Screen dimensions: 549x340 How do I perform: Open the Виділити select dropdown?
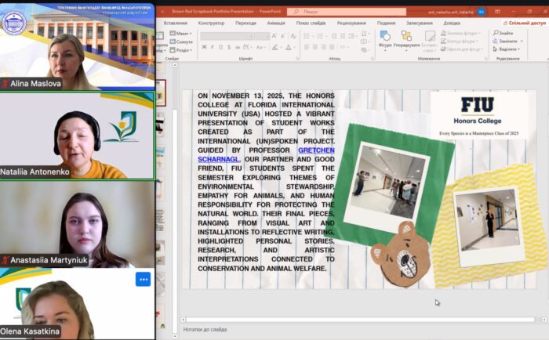click(x=507, y=49)
